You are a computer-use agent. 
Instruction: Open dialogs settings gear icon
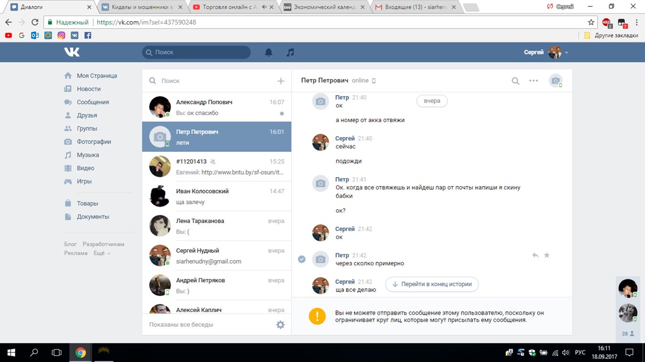[280, 325]
